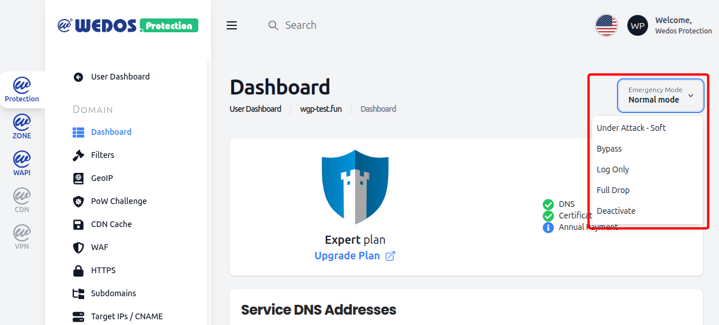This screenshot has width=719, height=325.
Task: Click the US flag language icon
Action: pos(607,25)
